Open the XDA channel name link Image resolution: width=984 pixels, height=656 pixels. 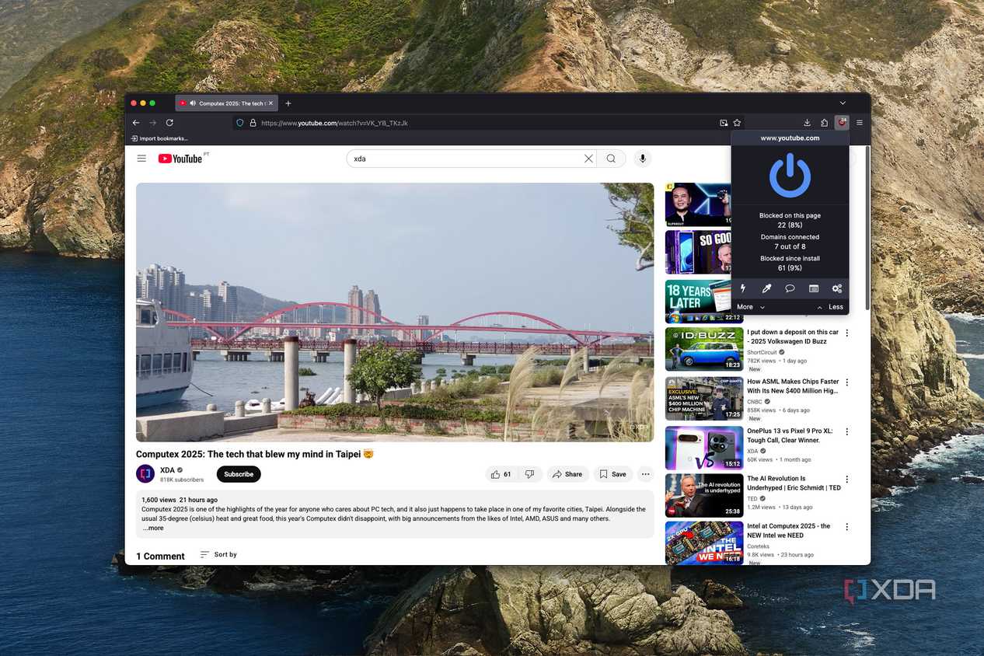coord(167,470)
